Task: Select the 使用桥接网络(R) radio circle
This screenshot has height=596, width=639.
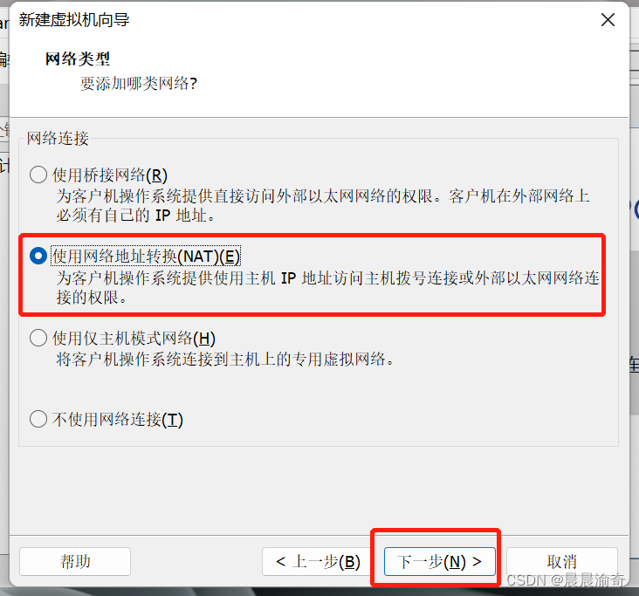Action: click(38, 175)
